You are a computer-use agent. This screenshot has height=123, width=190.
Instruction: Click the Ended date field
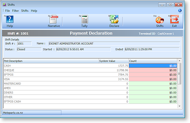click(x=152, y=49)
